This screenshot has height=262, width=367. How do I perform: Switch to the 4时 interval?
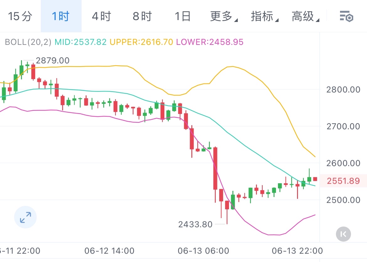pos(101,16)
